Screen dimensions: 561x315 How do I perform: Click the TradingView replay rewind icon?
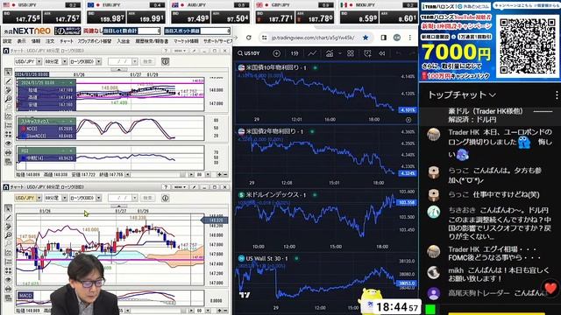(382, 53)
